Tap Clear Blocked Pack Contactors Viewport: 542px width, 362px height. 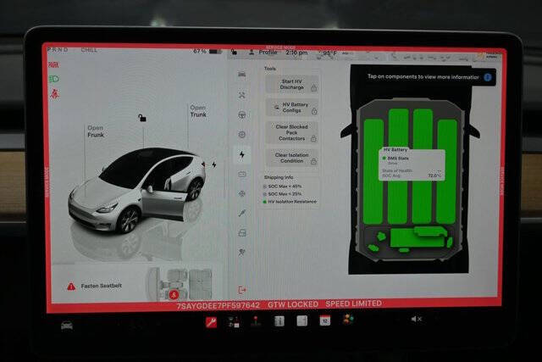coord(292,132)
